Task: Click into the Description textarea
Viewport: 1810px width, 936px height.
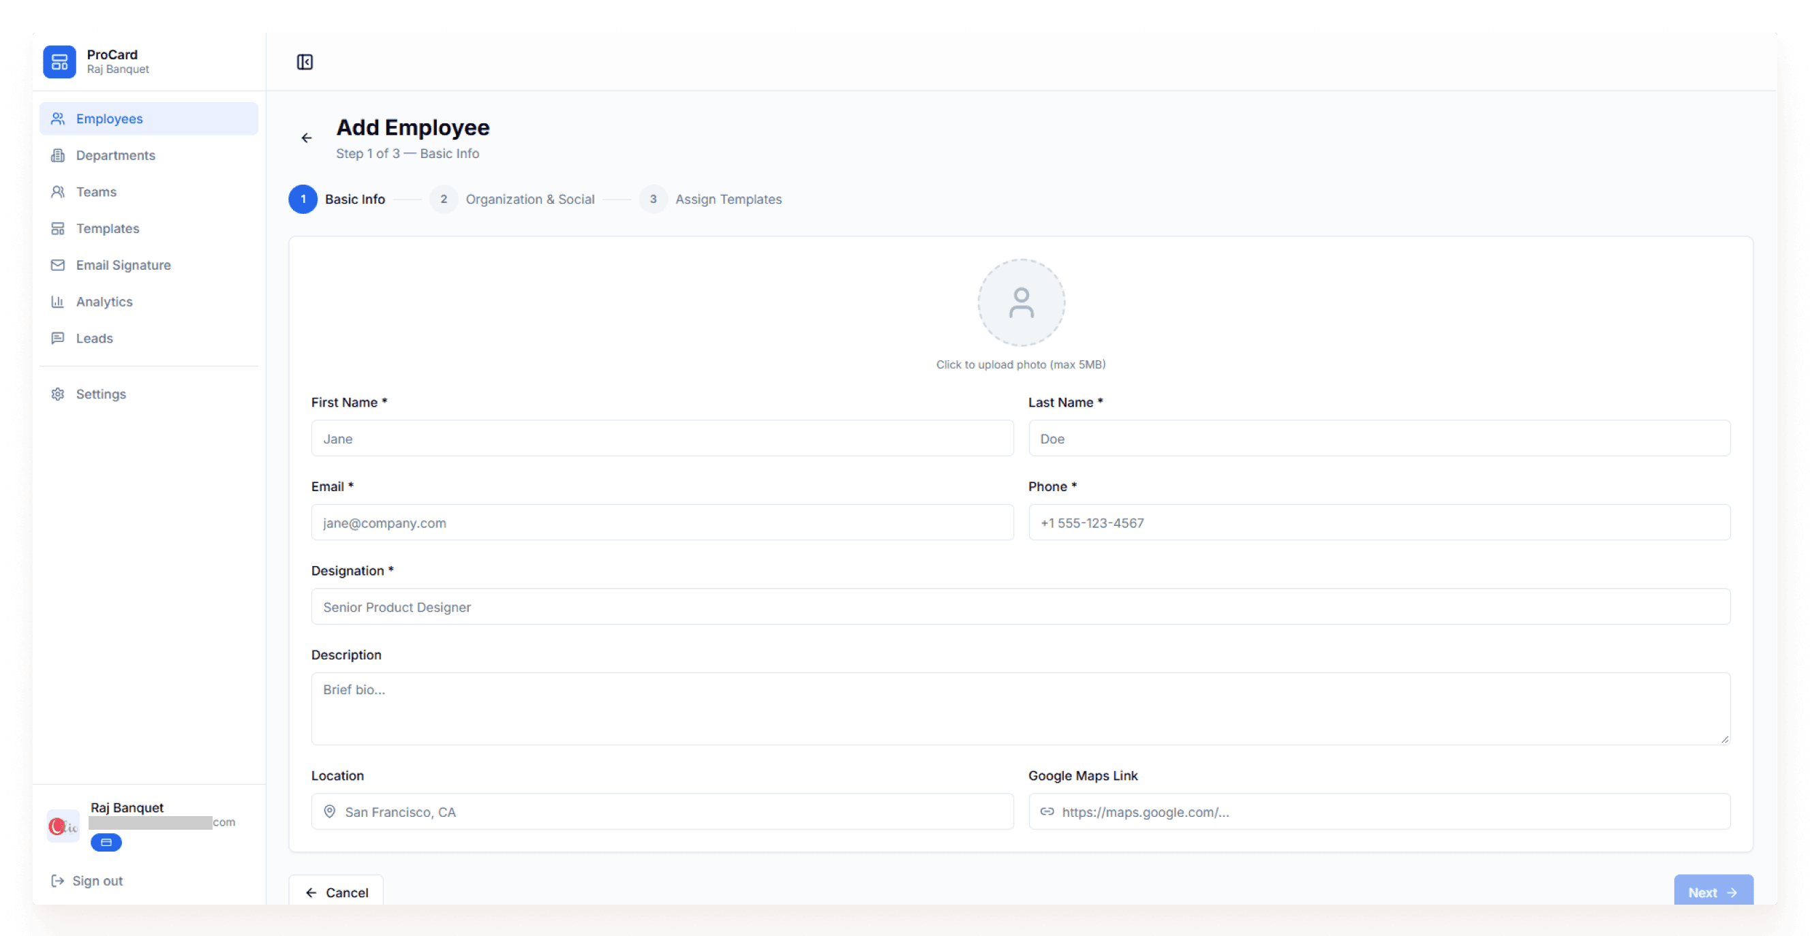Action: [x=1020, y=708]
